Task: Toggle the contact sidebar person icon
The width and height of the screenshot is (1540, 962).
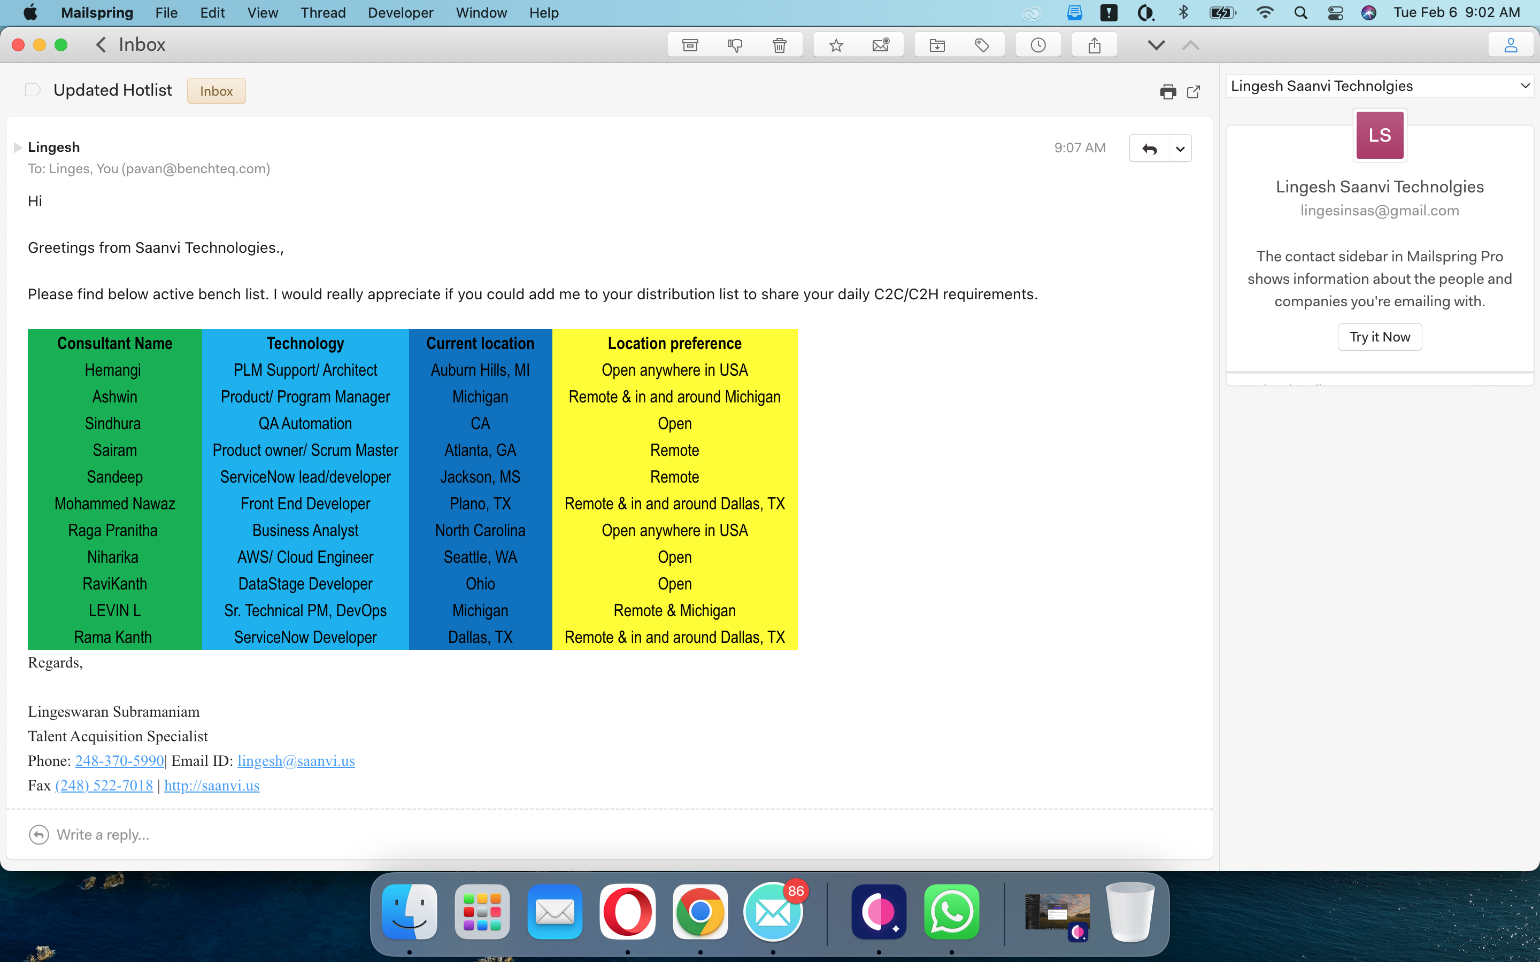Action: tap(1510, 45)
